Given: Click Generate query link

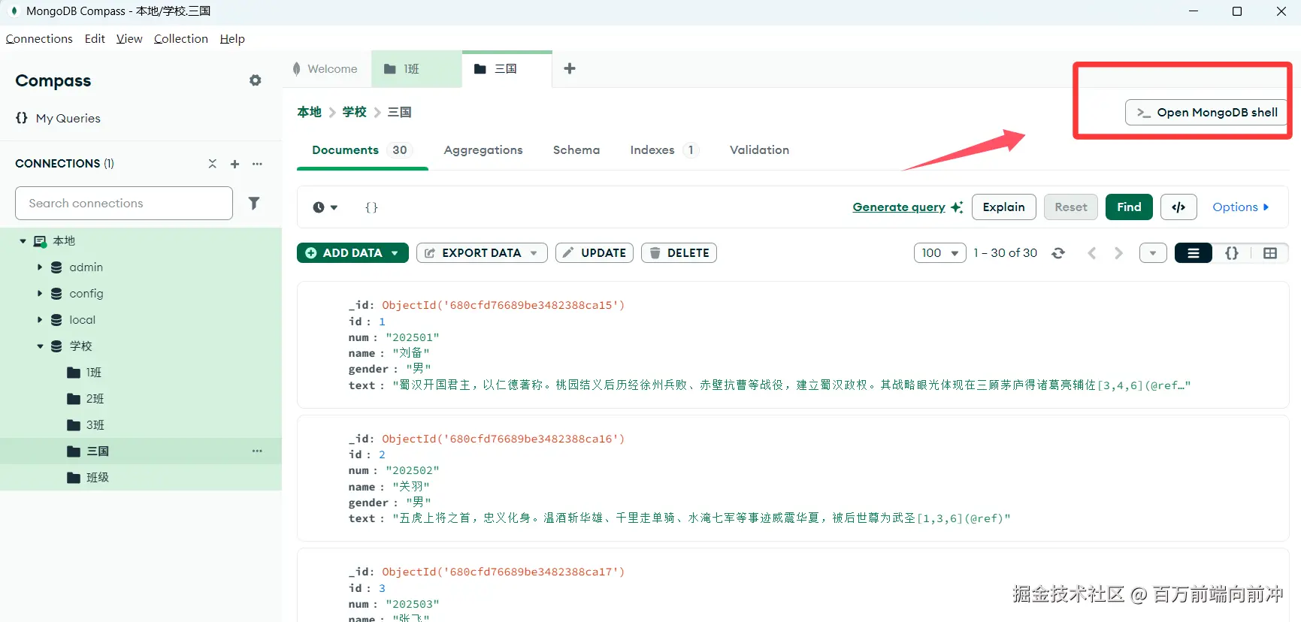Looking at the screenshot, I should pos(899,207).
